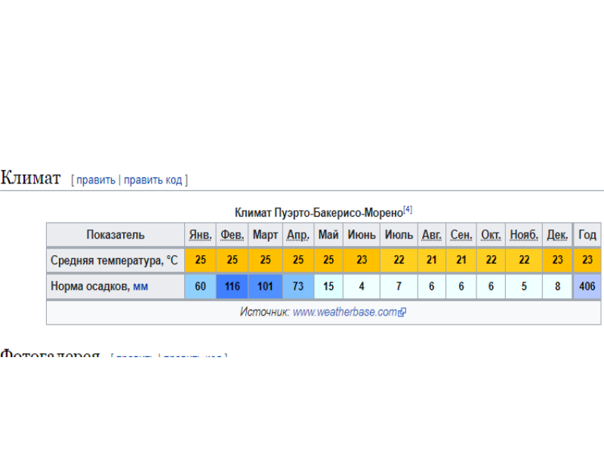The width and height of the screenshot is (604, 453).
Task: Click the "Янв." column header abbreviation
Action: 200,235
